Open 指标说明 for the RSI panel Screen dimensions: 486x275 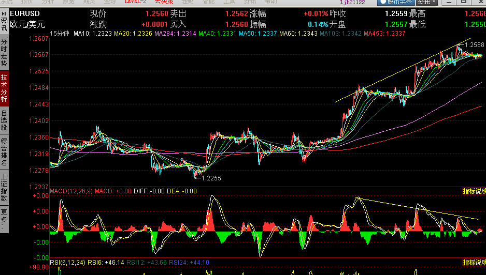(474, 262)
